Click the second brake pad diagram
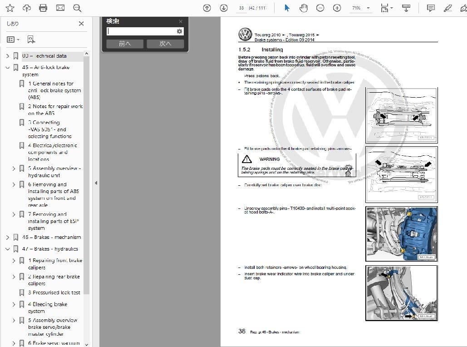 tap(402, 174)
